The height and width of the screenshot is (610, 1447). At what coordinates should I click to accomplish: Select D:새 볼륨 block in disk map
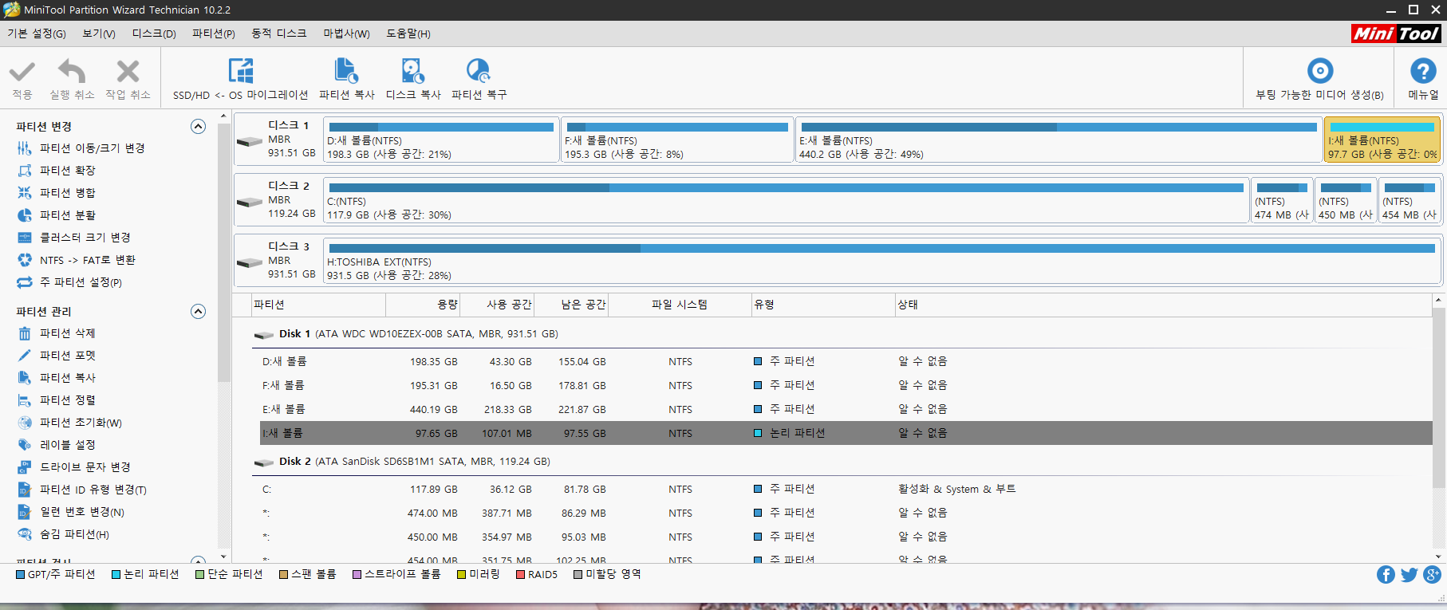441,140
